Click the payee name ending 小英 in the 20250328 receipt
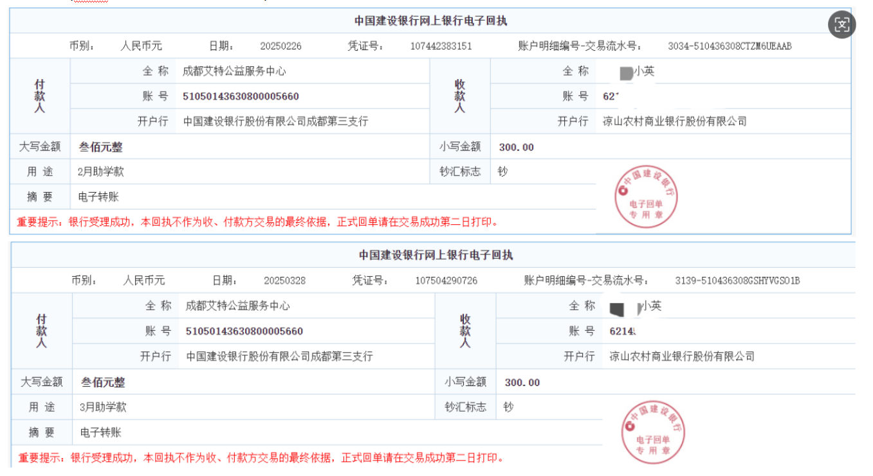The image size is (873, 476). pos(636,306)
